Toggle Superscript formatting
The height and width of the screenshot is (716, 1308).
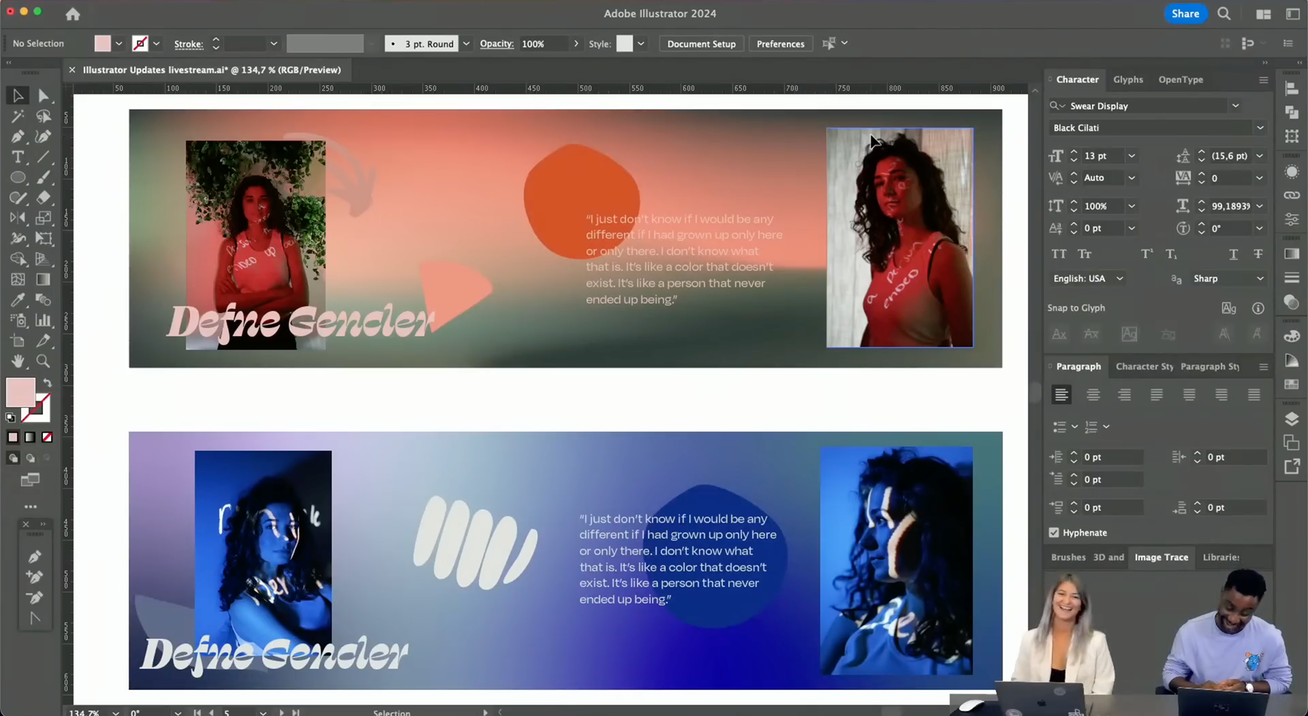point(1147,254)
